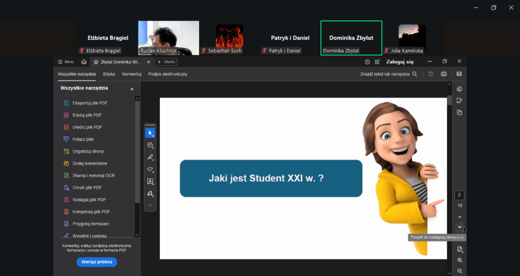This screenshot has height=276, width=520.
Task: Select the add comment bubble tool
Action: tap(150, 145)
